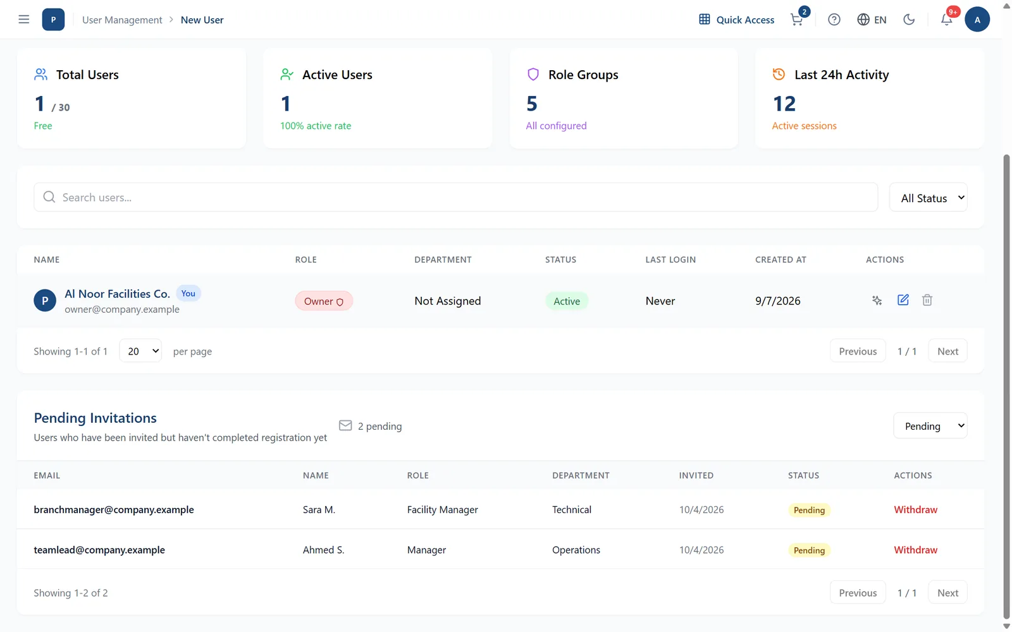Click the CREATED AT column header

point(781,259)
